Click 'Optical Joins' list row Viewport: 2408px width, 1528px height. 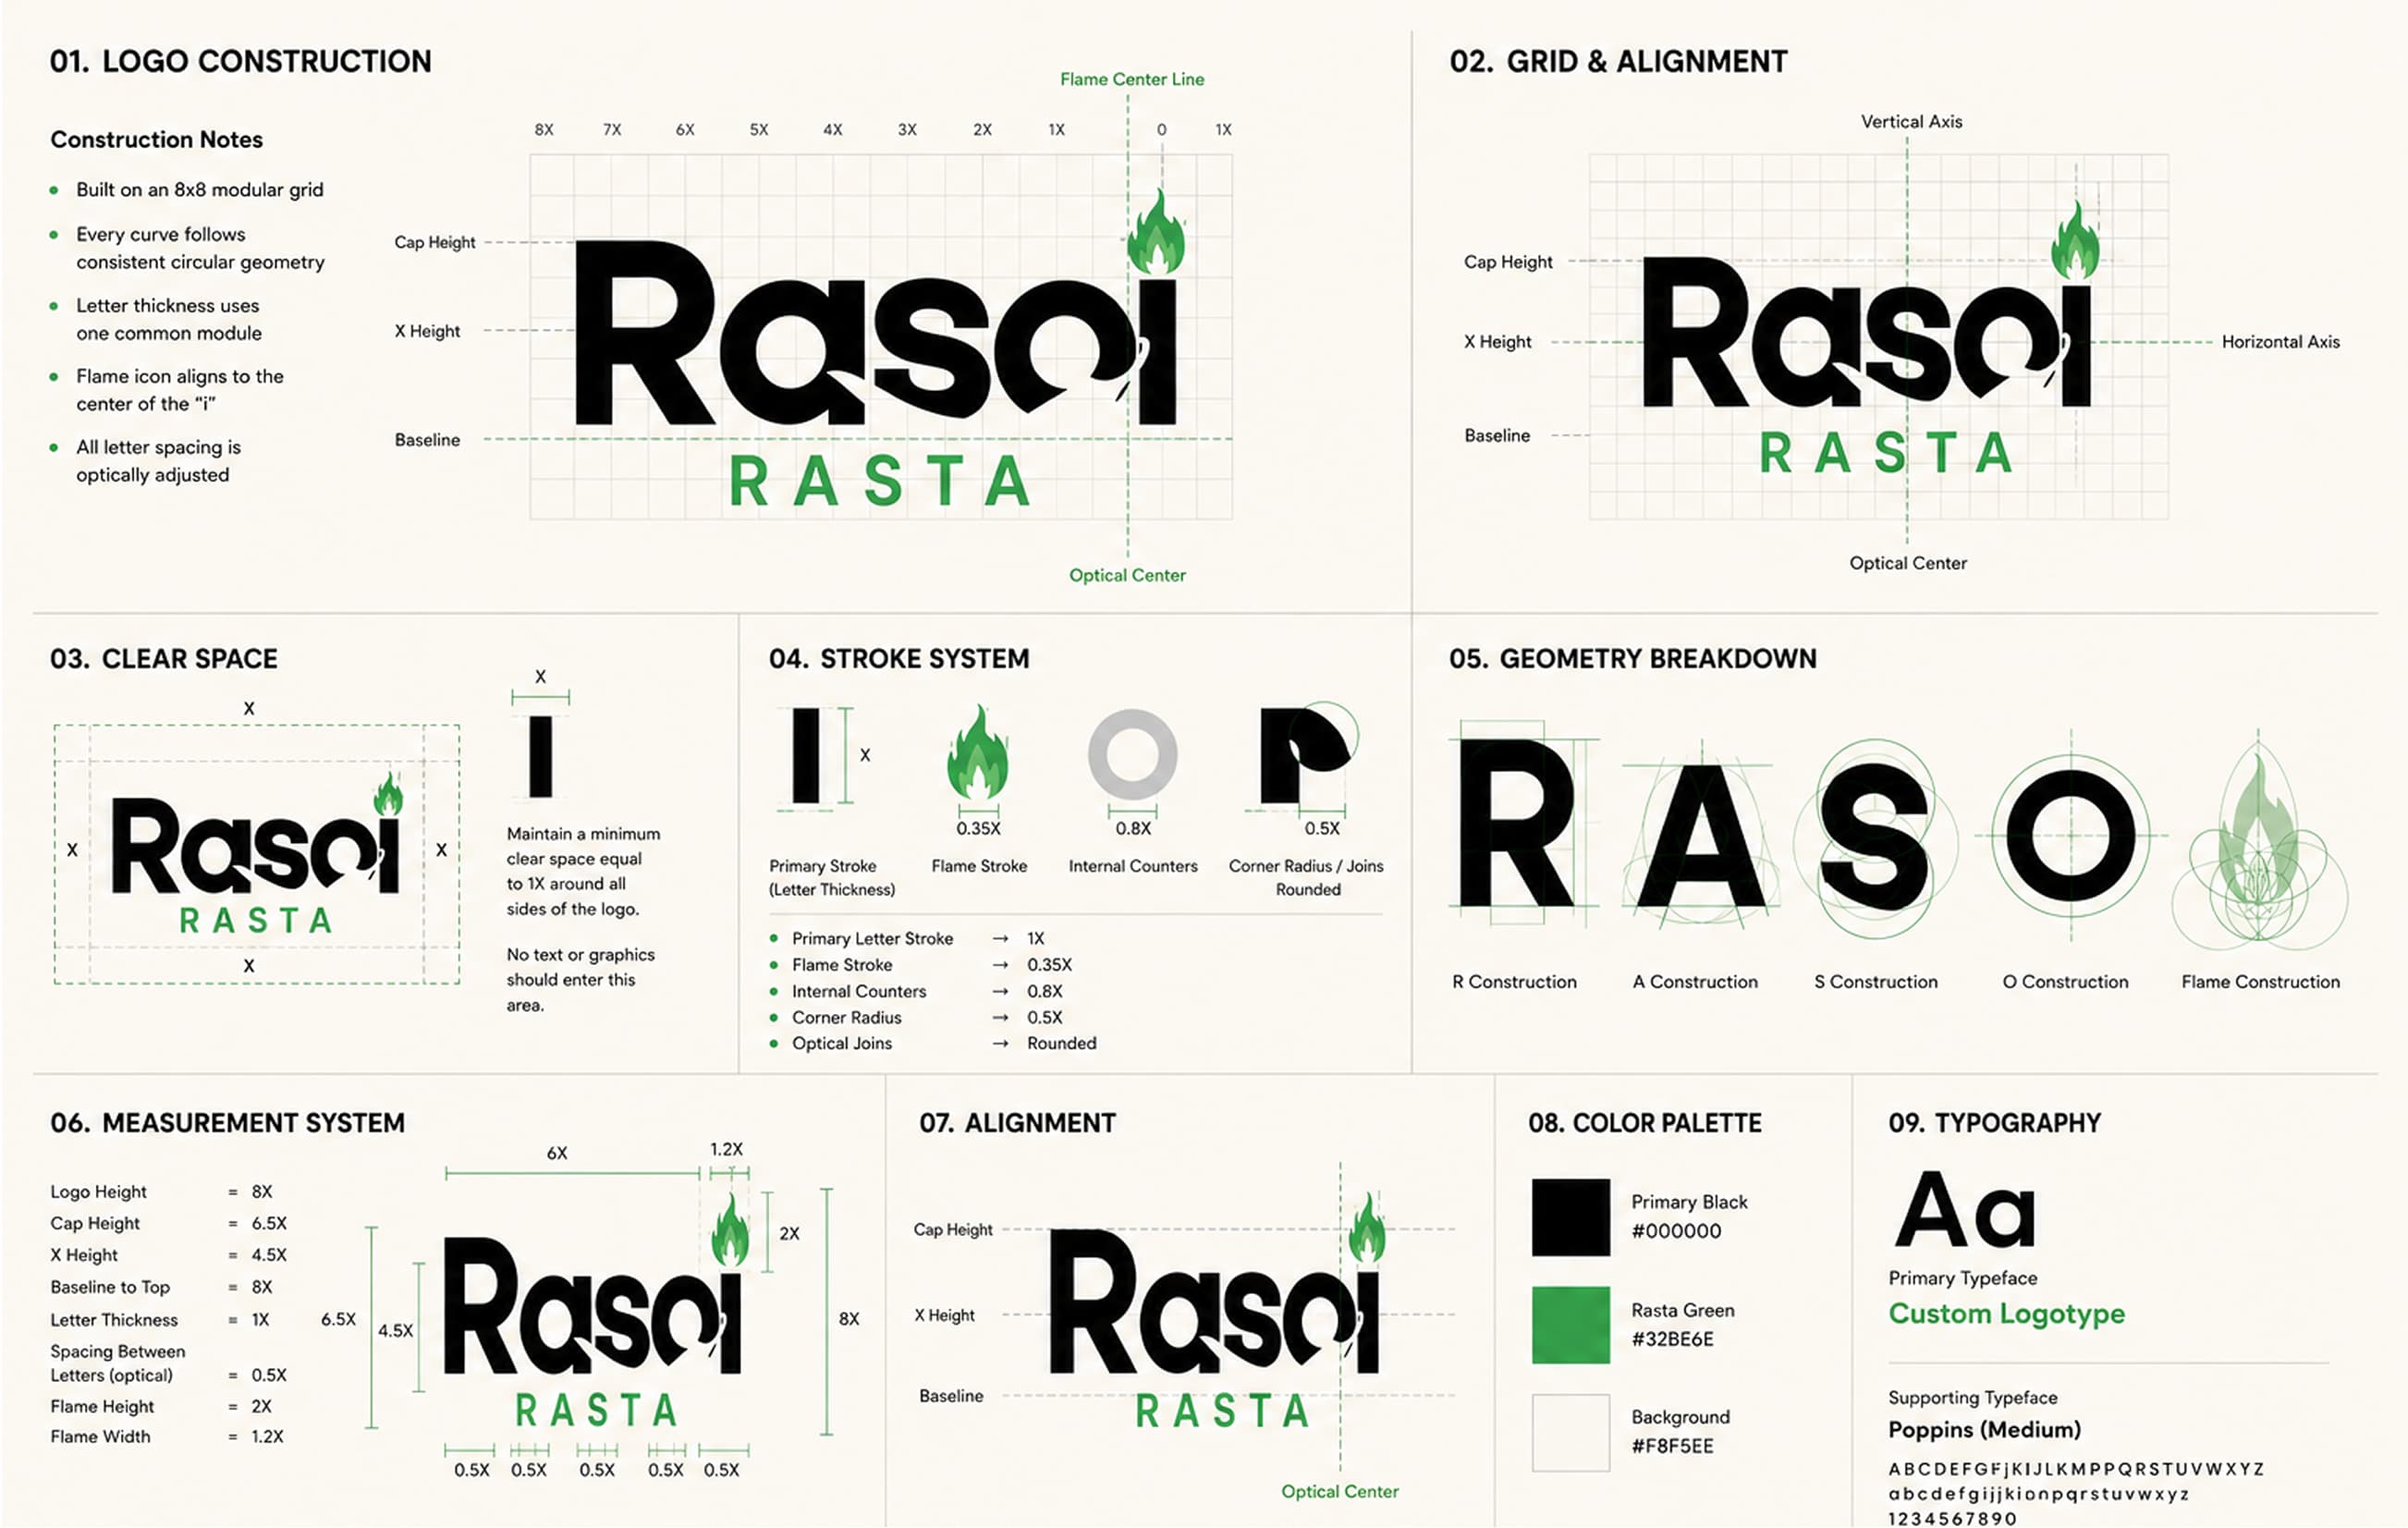click(934, 1043)
